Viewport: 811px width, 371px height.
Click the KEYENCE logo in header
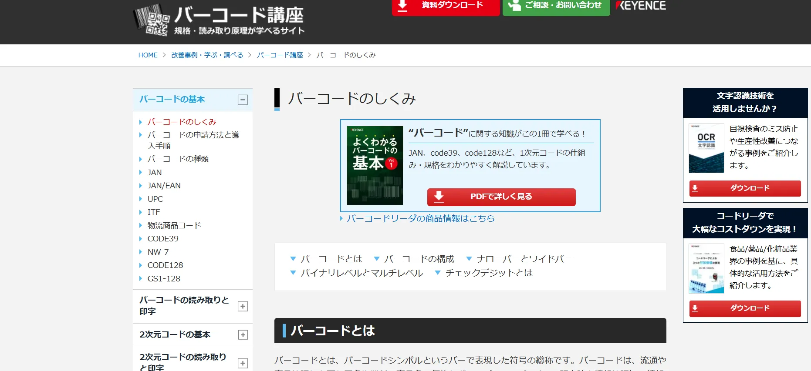(x=641, y=5)
